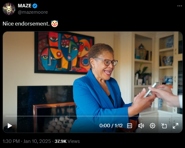
Task: Open the video in the miniplayer
Action: [x=164, y=126]
